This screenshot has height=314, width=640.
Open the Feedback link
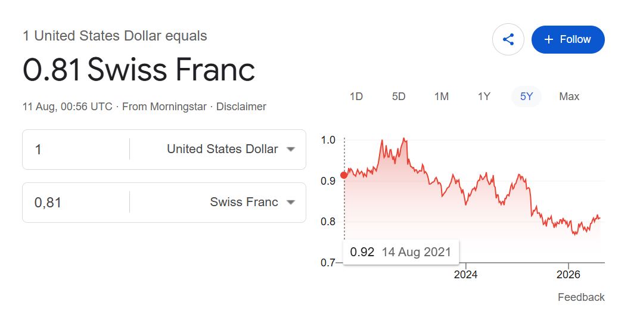pos(581,297)
